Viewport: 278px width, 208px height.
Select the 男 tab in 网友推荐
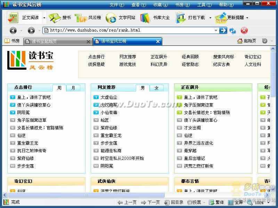pyautogui.click(x=143, y=88)
